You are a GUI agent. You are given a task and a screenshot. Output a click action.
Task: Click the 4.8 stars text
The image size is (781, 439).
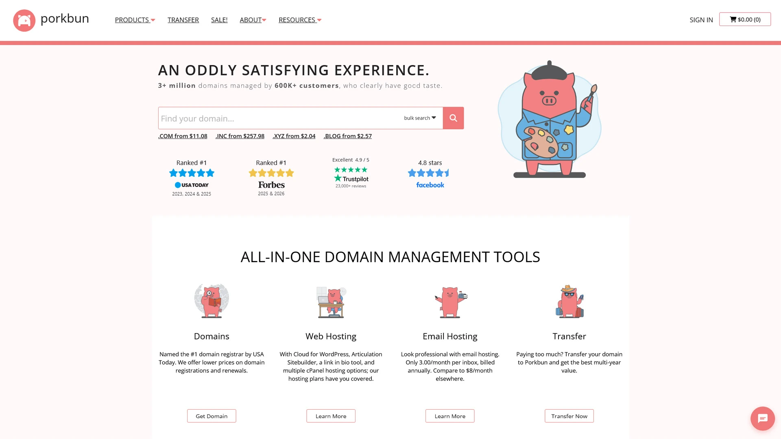click(x=430, y=163)
